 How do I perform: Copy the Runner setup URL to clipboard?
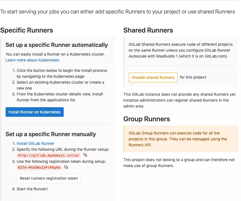pos(85,155)
